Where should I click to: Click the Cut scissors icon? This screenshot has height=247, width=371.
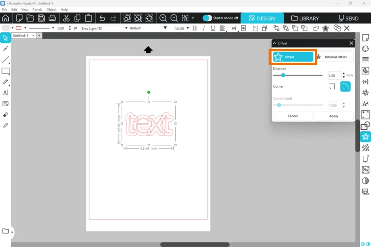pyautogui.click(x=66, y=18)
